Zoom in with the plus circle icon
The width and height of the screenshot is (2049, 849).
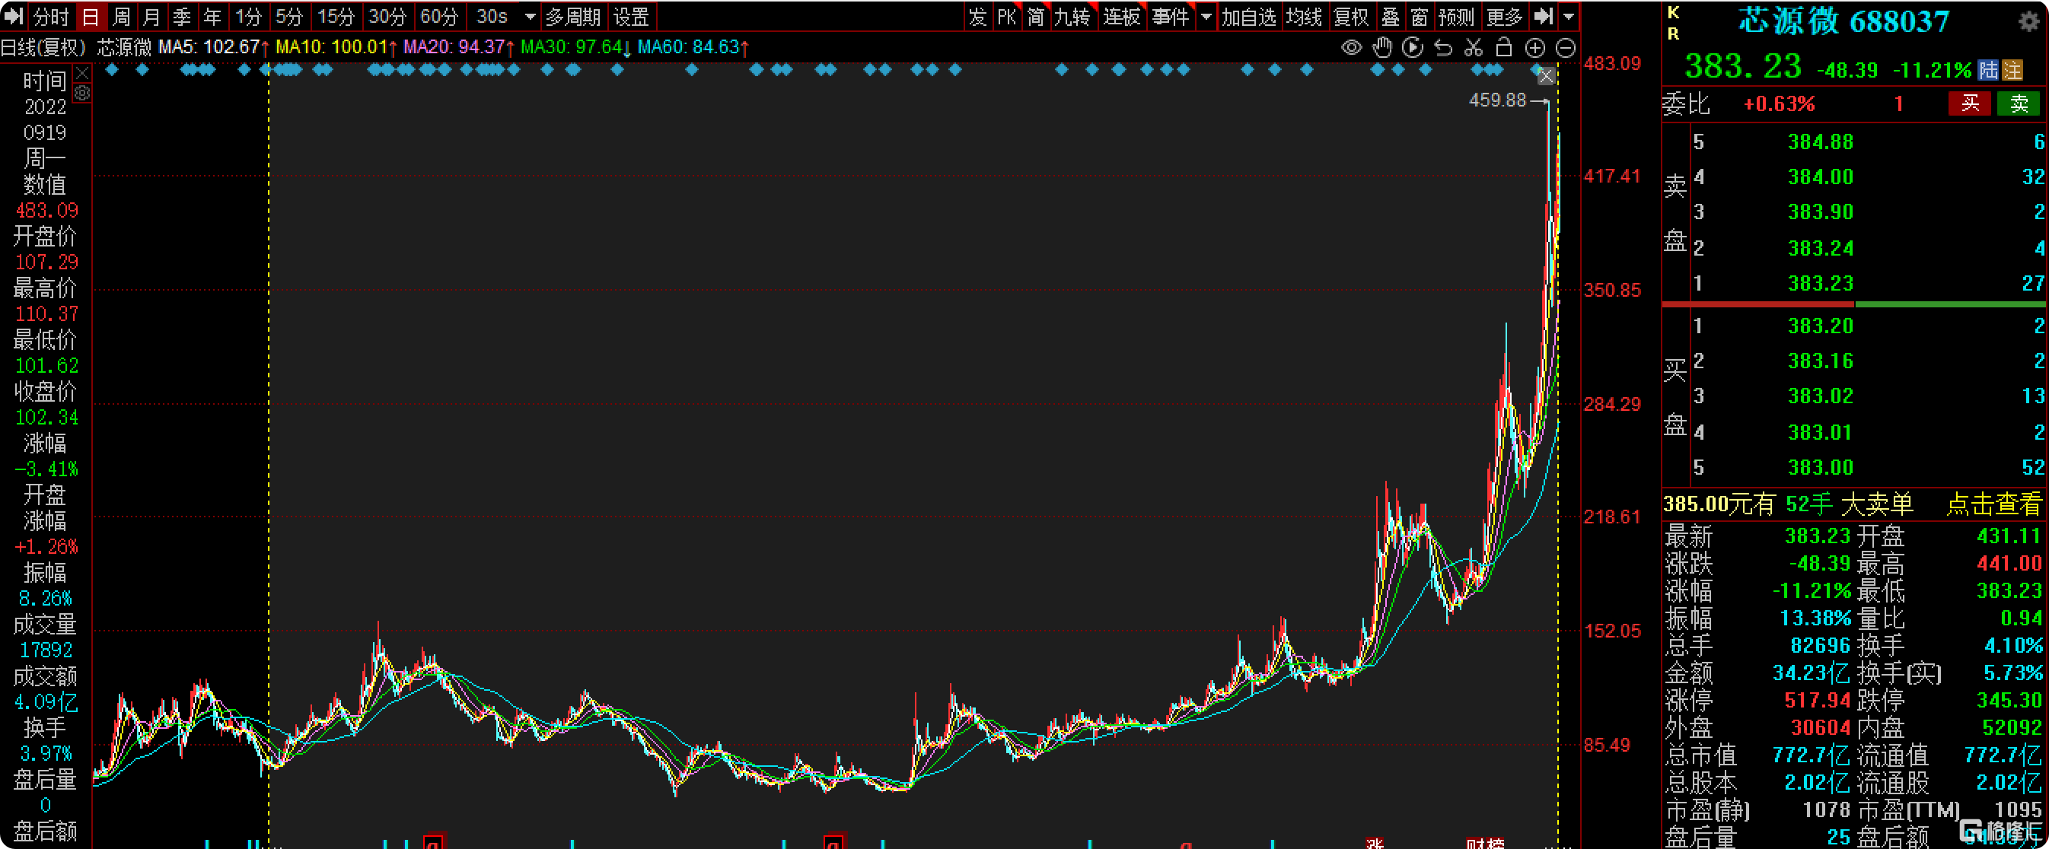point(1534,48)
